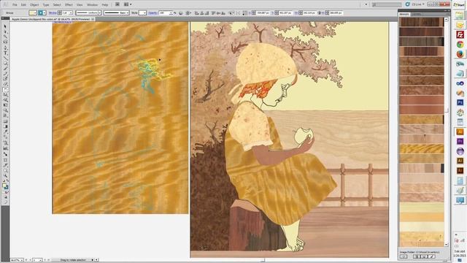Open the View menu
467x263 pixels.
point(80,5)
